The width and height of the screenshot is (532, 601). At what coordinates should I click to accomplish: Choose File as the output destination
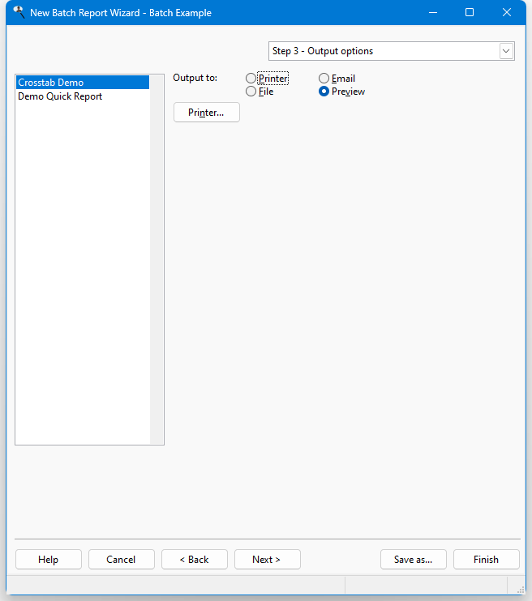tap(251, 92)
